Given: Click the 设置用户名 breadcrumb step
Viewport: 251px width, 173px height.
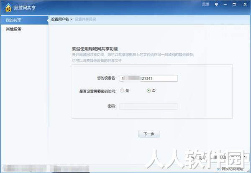Looking at the screenshot, I should pyautogui.click(x=60, y=19).
